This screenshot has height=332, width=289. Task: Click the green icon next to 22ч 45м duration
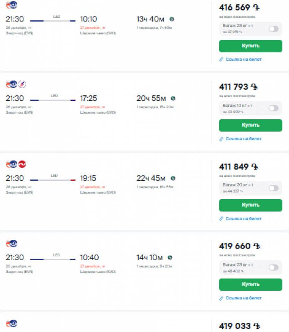click(173, 178)
